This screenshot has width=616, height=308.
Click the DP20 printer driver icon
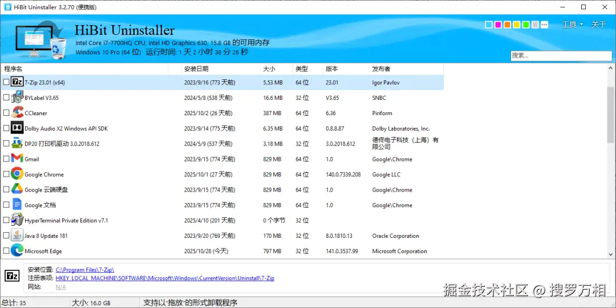point(17,143)
